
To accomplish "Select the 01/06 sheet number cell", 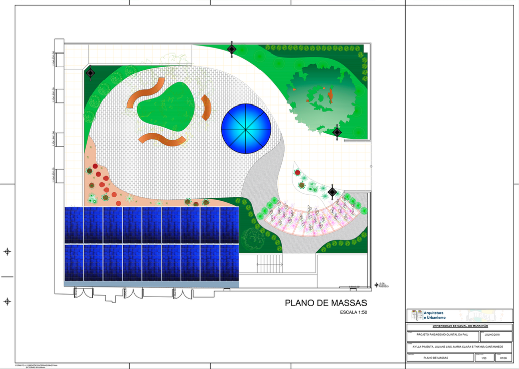I will [503, 358].
